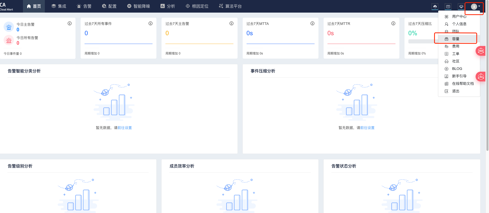489x213 pixels.
Task: Open the documentation book icon in header
Action: pyautogui.click(x=448, y=6)
